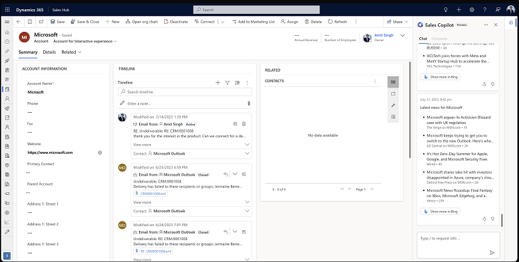
Task: Switch to the Compose tab in Copilot
Action: click(x=439, y=38)
